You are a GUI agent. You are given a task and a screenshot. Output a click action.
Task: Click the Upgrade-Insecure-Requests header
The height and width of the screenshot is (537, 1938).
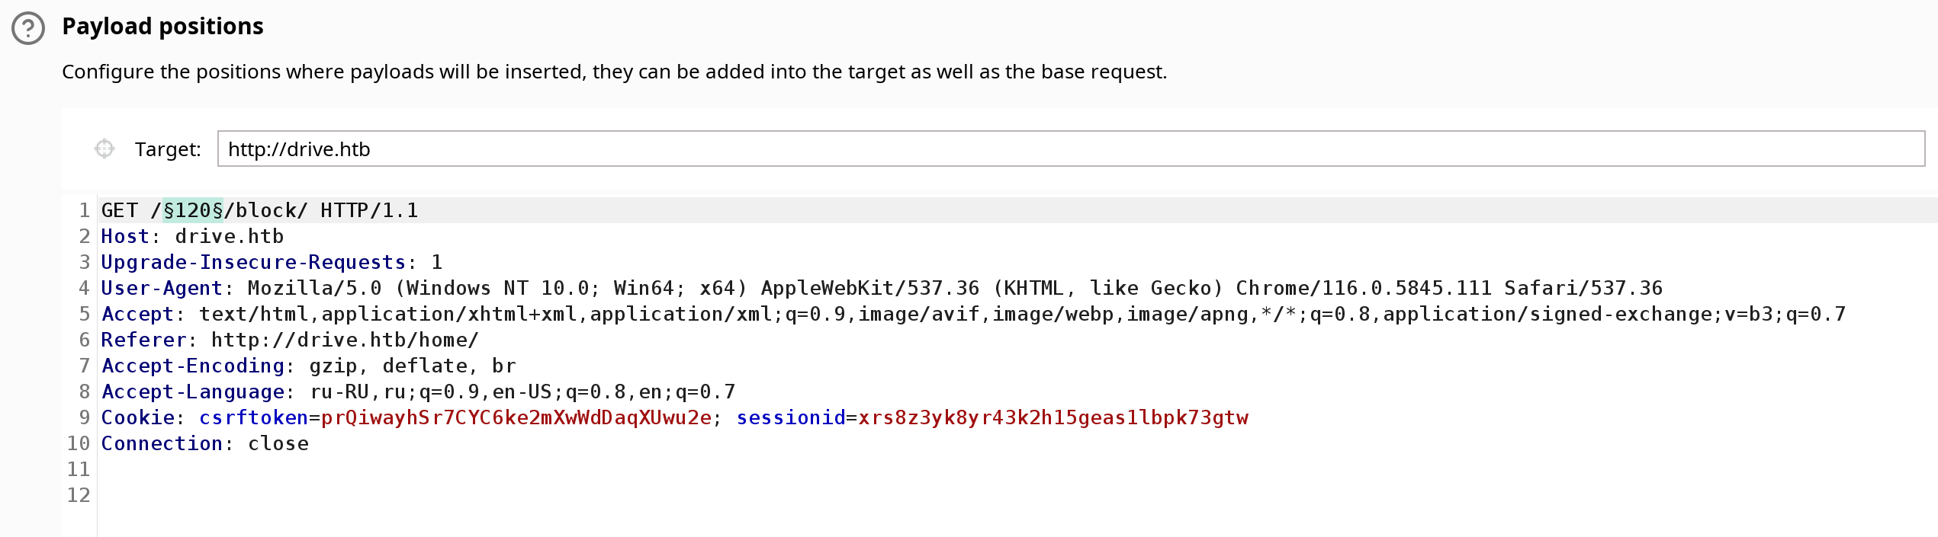coord(272,262)
